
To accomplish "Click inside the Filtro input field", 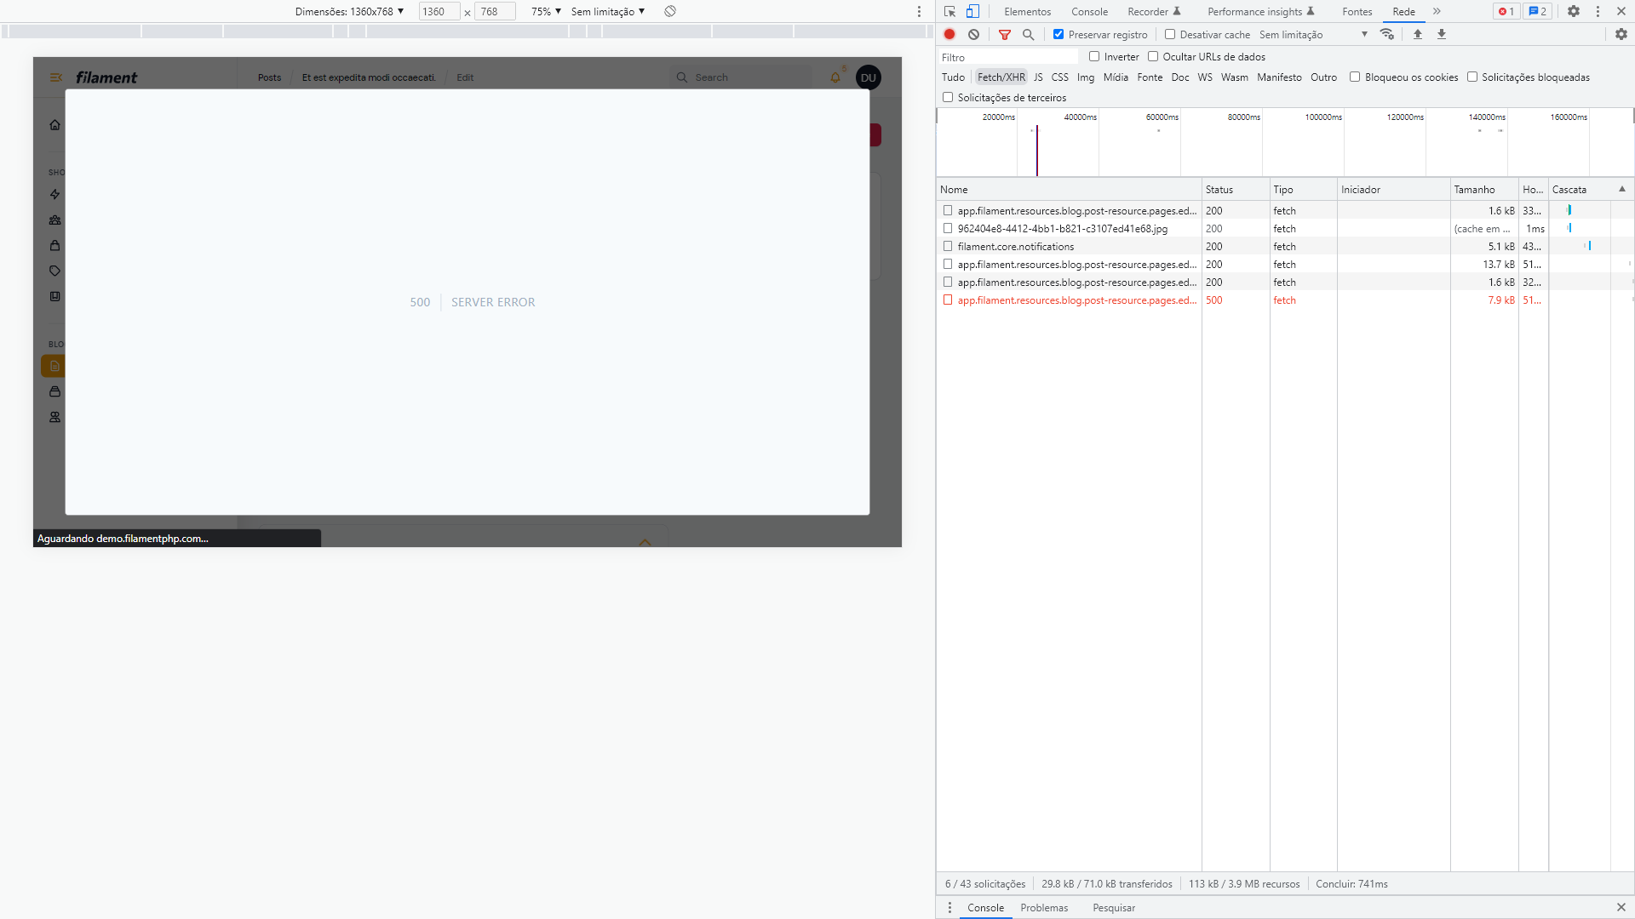I will tap(1008, 56).
